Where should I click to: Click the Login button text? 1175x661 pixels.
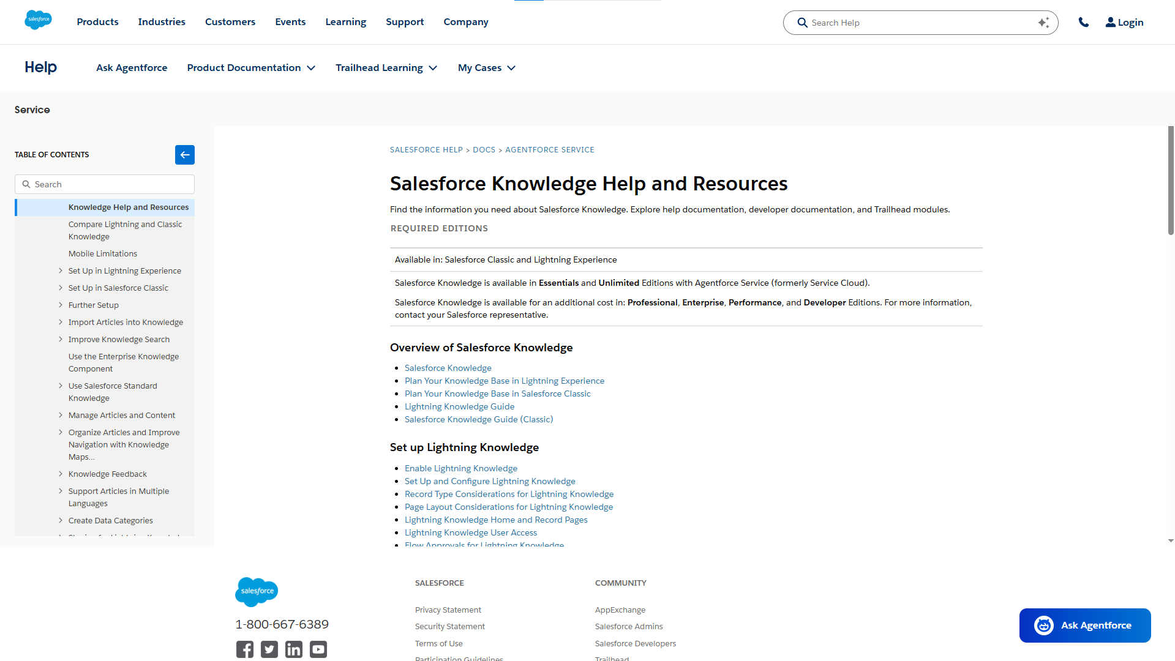1130,22
